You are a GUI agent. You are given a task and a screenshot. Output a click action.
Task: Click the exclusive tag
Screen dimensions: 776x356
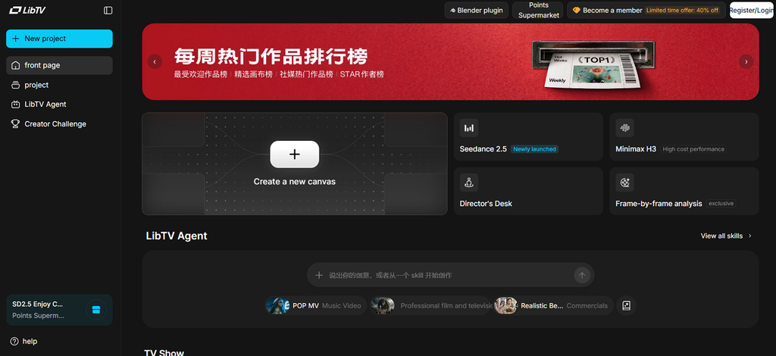pos(721,203)
